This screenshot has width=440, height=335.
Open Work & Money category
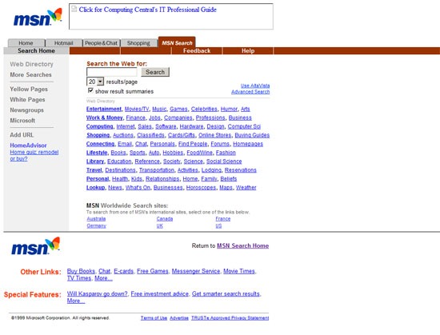104,118
